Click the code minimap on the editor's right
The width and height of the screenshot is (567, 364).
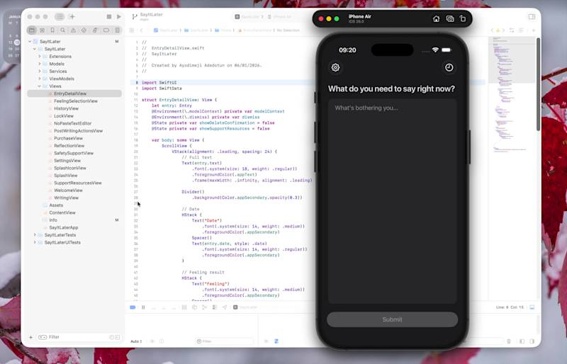511,94
